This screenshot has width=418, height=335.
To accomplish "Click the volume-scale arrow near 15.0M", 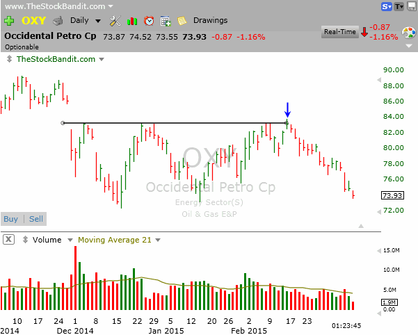I will click(x=379, y=251).
